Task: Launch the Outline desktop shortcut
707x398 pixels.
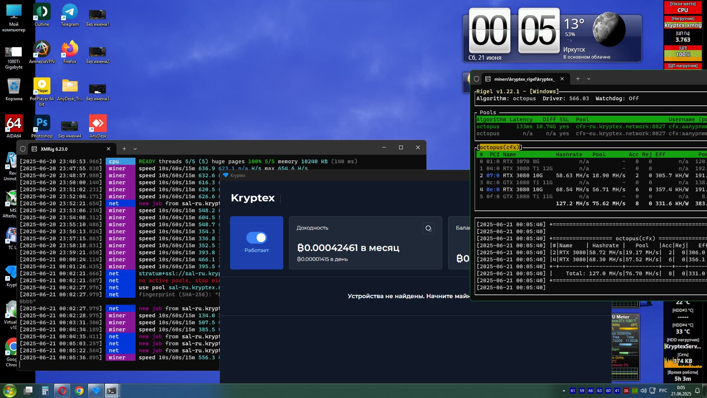Action: point(42,15)
